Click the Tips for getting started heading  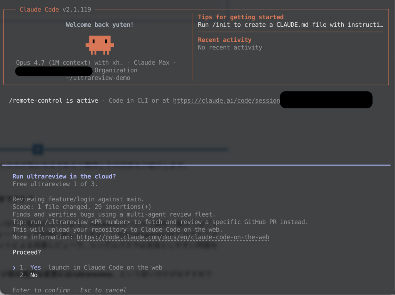tap(240, 17)
